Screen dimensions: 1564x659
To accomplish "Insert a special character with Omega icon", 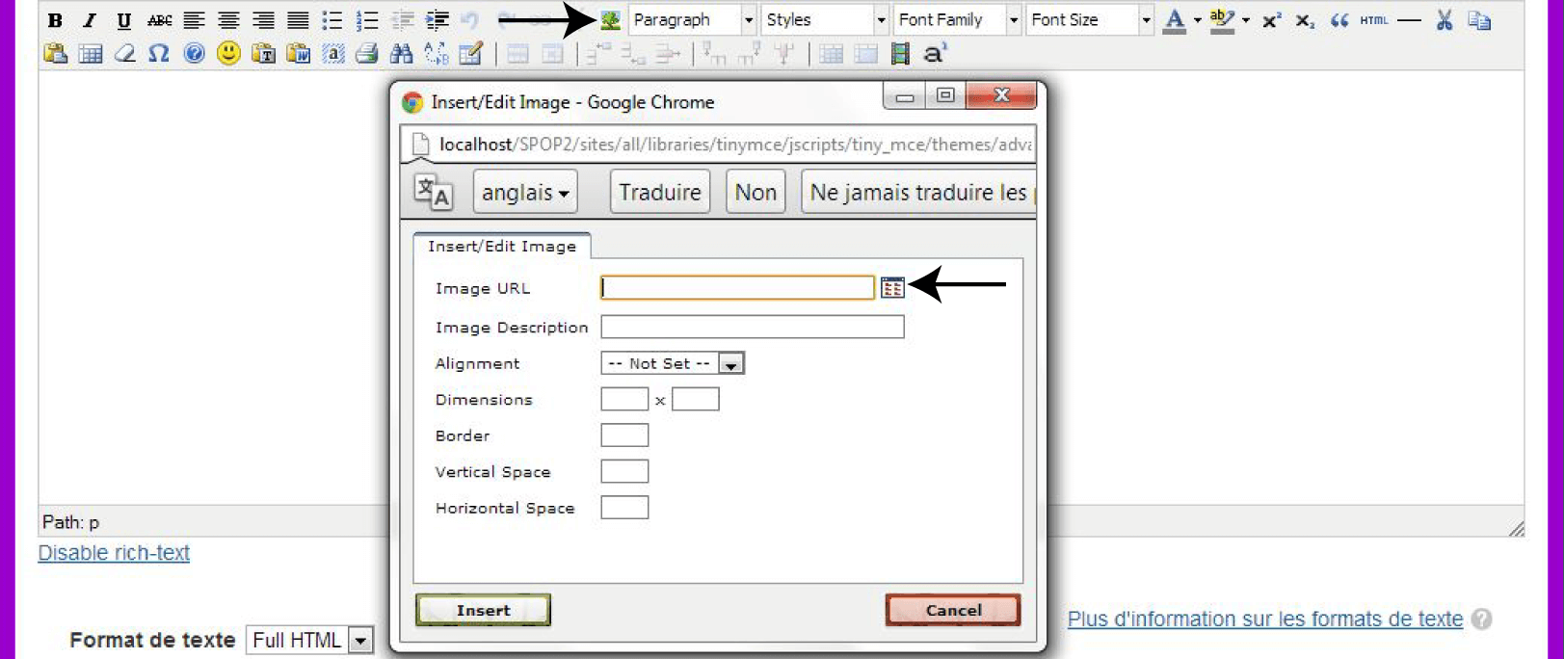I will 159,54.
